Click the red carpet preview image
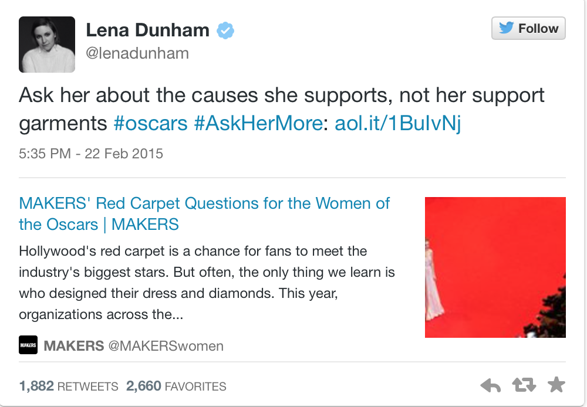The width and height of the screenshot is (587, 407). pyautogui.click(x=495, y=267)
